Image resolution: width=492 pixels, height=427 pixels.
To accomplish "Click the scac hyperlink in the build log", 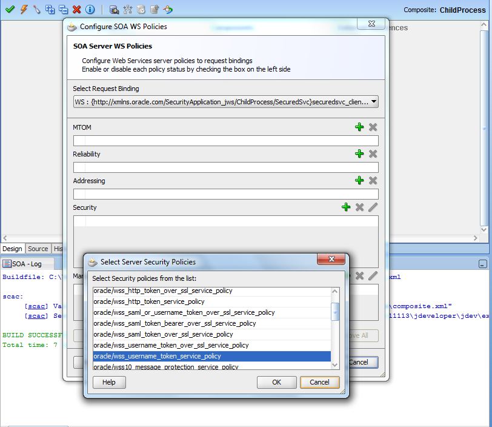I will point(36,305).
